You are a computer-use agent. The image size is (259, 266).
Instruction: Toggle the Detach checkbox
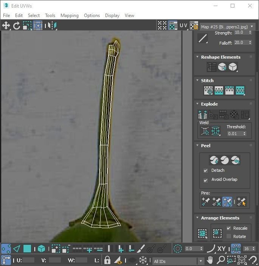[206, 171]
